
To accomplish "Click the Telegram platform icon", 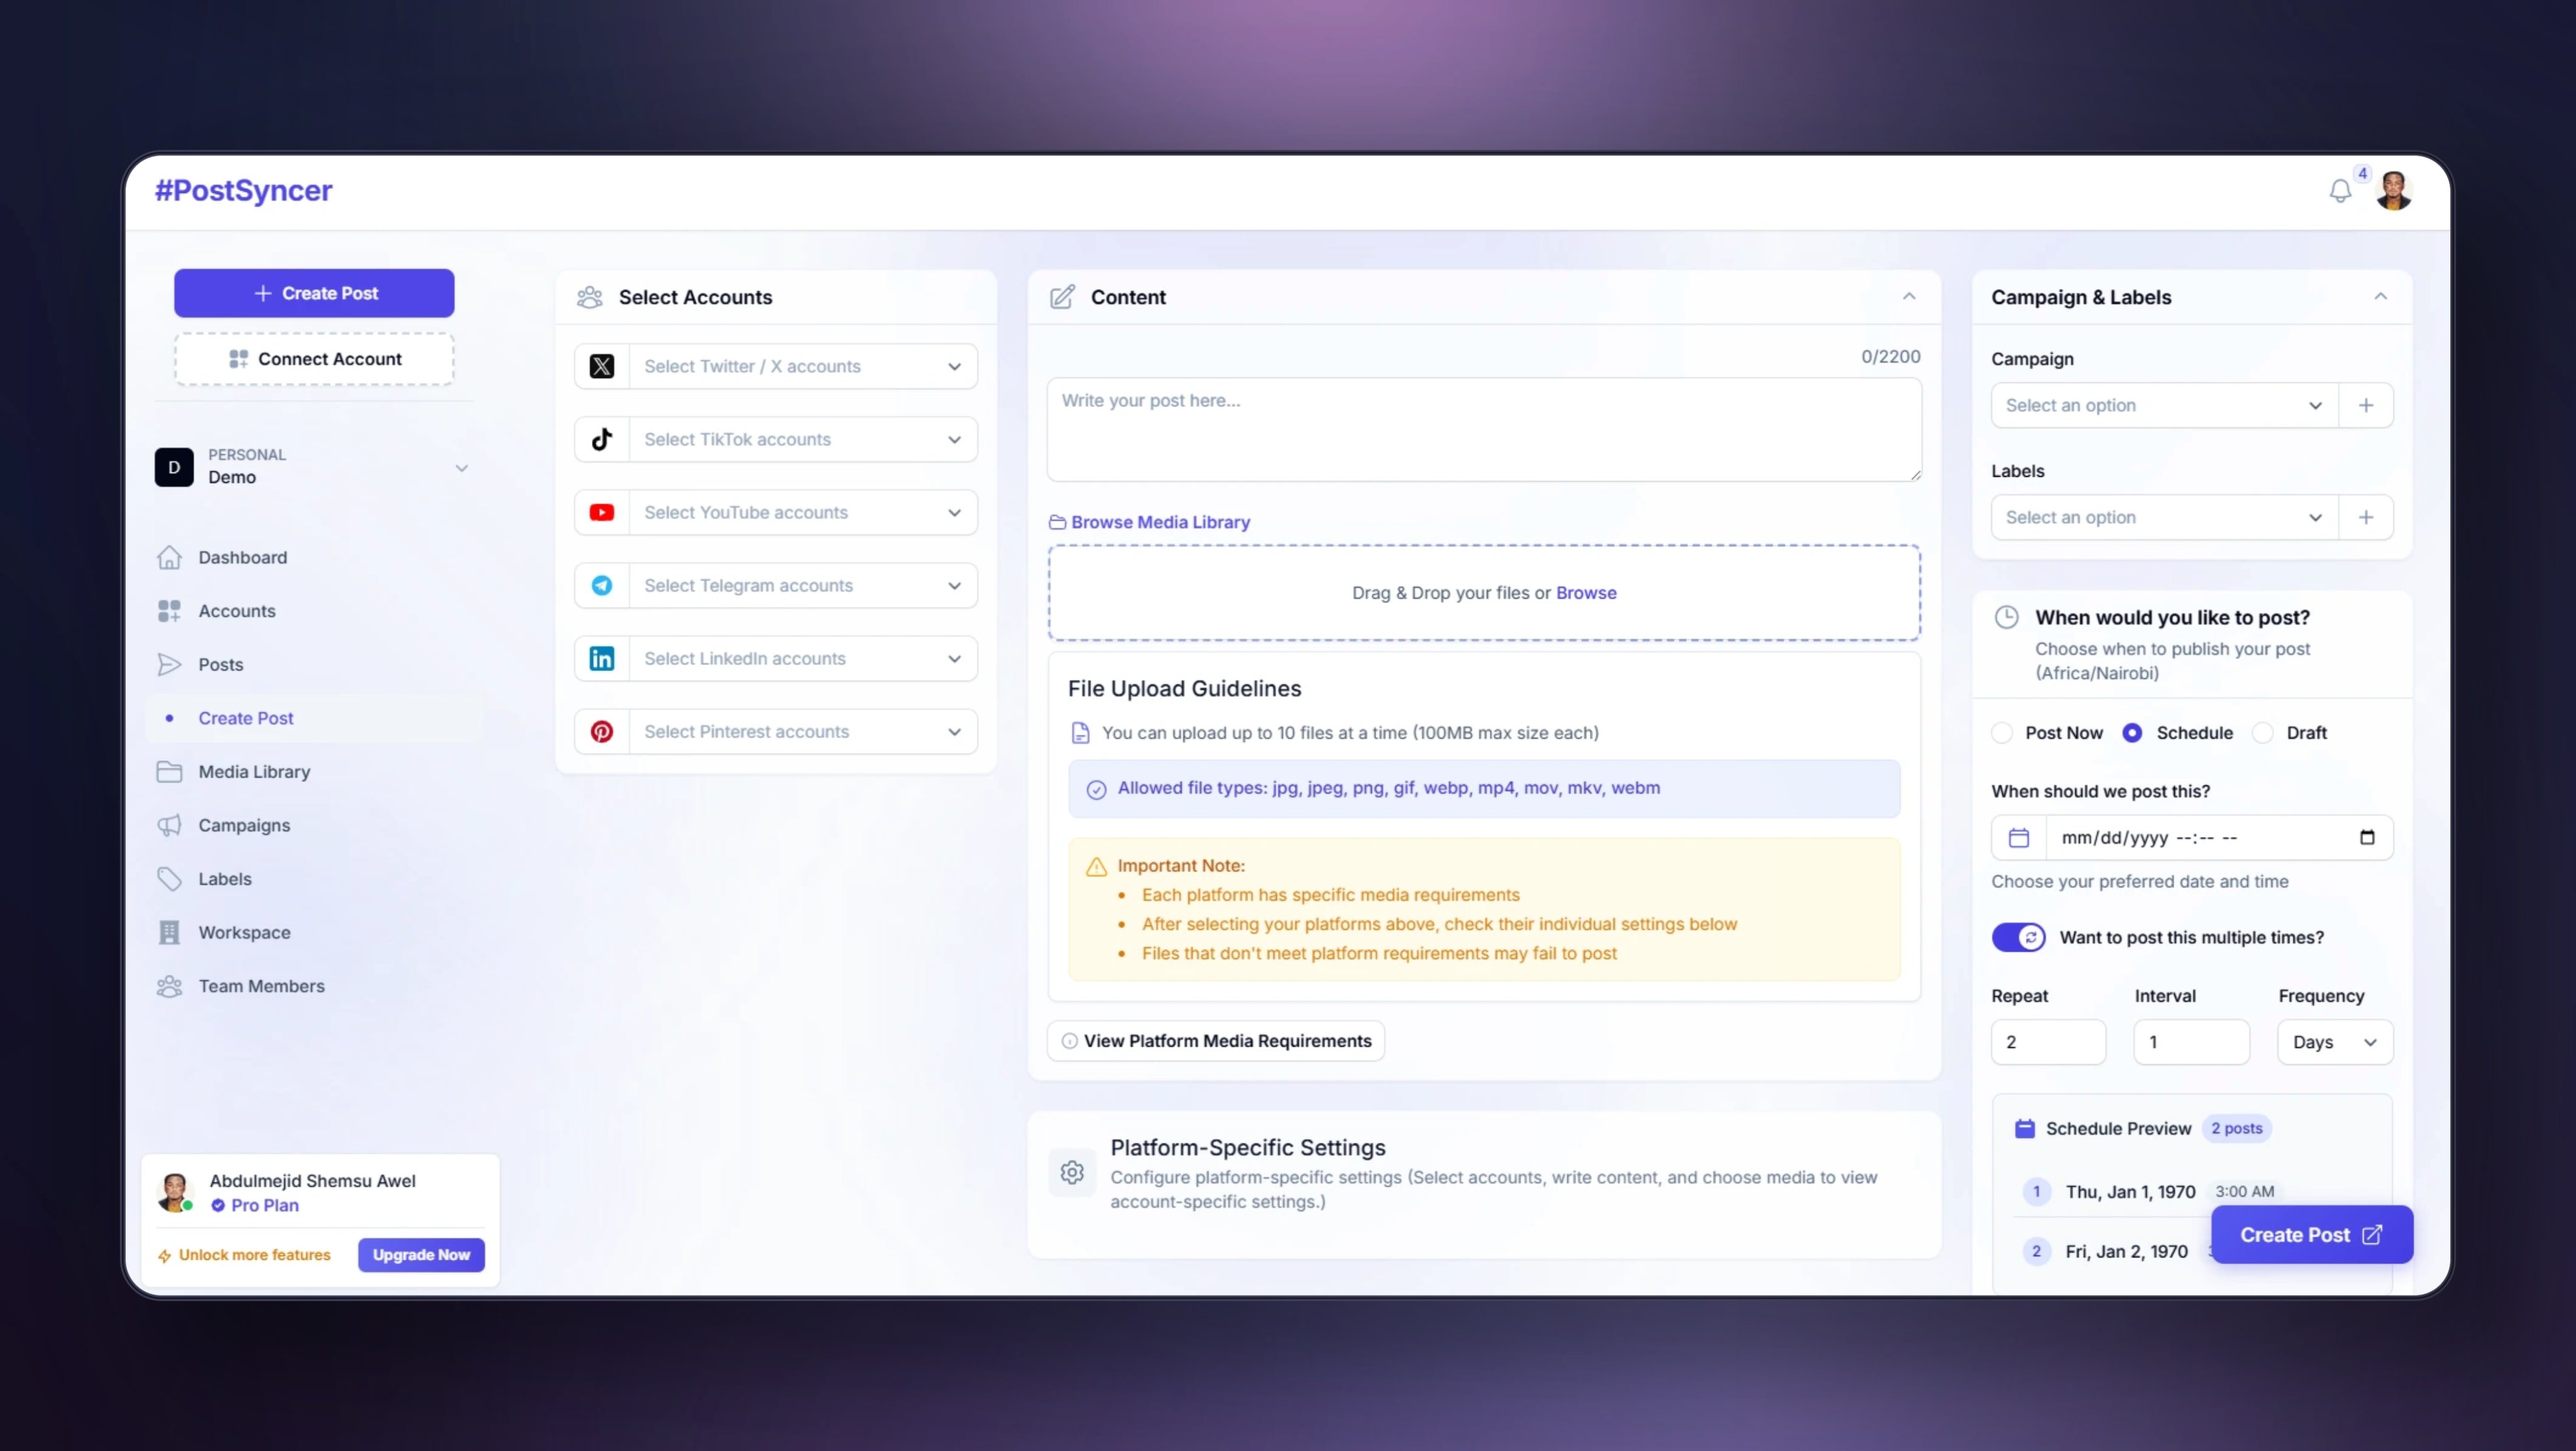I will coord(602,585).
